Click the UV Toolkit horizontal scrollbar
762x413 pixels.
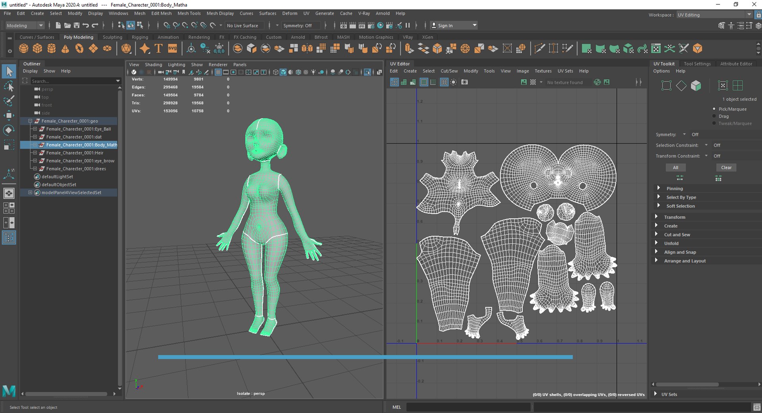click(x=687, y=384)
